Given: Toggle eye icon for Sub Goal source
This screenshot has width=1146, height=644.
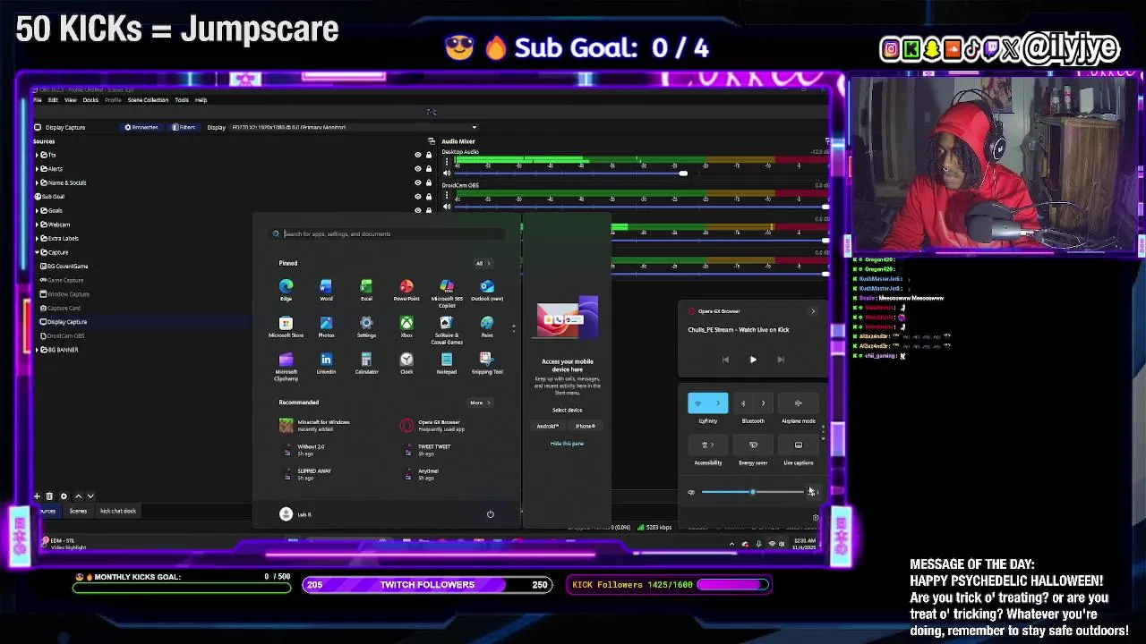Looking at the screenshot, I should click(x=417, y=196).
